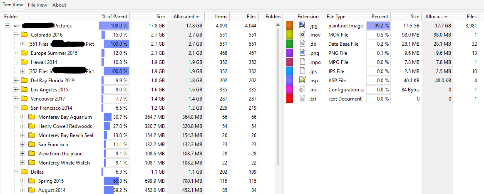Select the Tree View tab

12,5
